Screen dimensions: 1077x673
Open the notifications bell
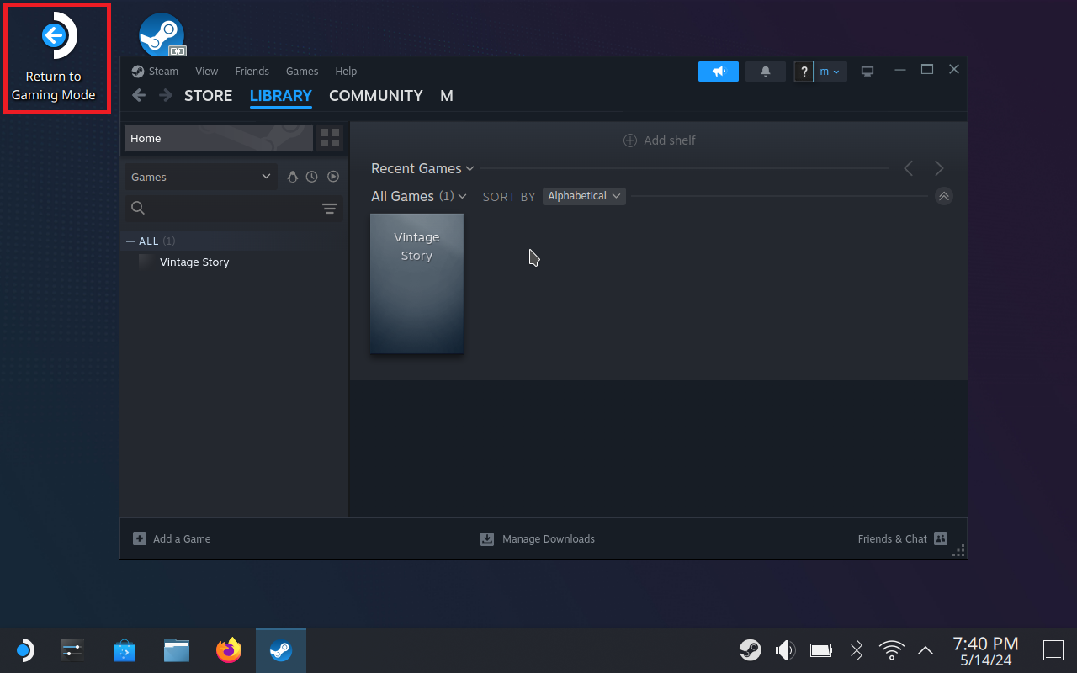(x=765, y=72)
